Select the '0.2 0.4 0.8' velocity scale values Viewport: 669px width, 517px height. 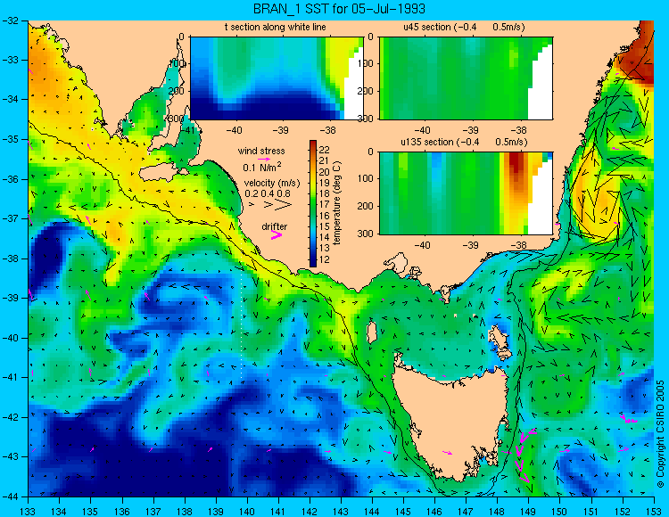[x=268, y=193]
